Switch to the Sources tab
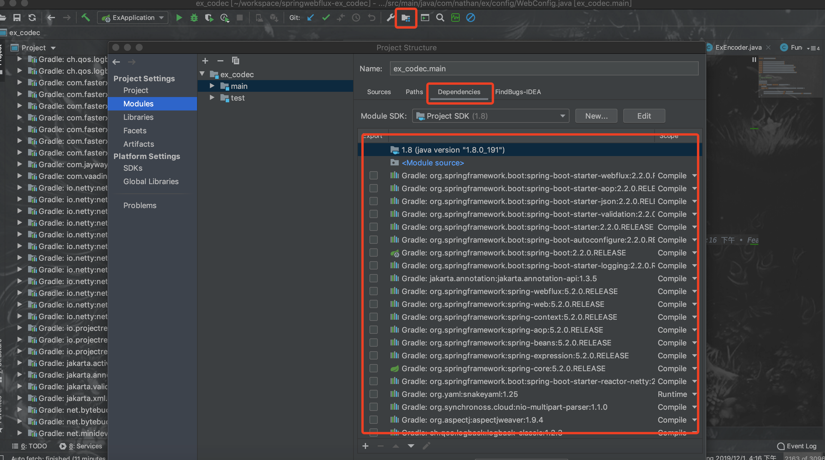Viewport: 825px width, 460px height. 379,92
